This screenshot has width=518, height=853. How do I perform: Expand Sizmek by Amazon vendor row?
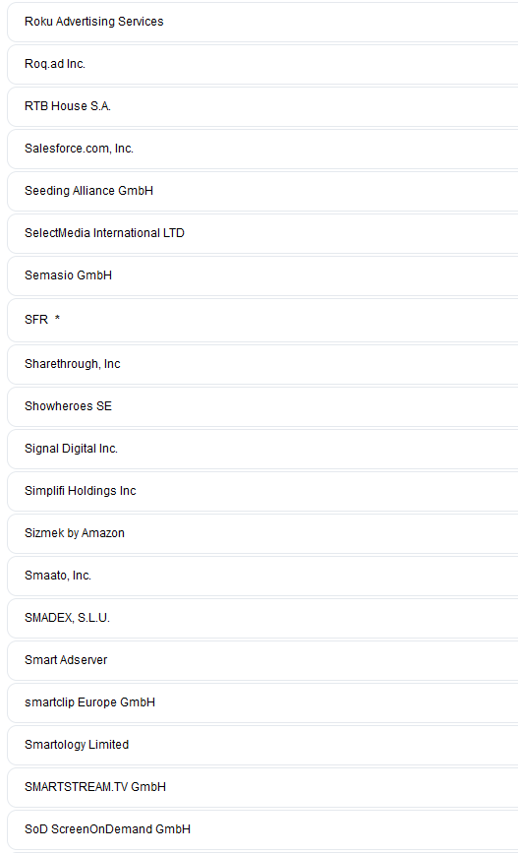[x=262, y=534]
